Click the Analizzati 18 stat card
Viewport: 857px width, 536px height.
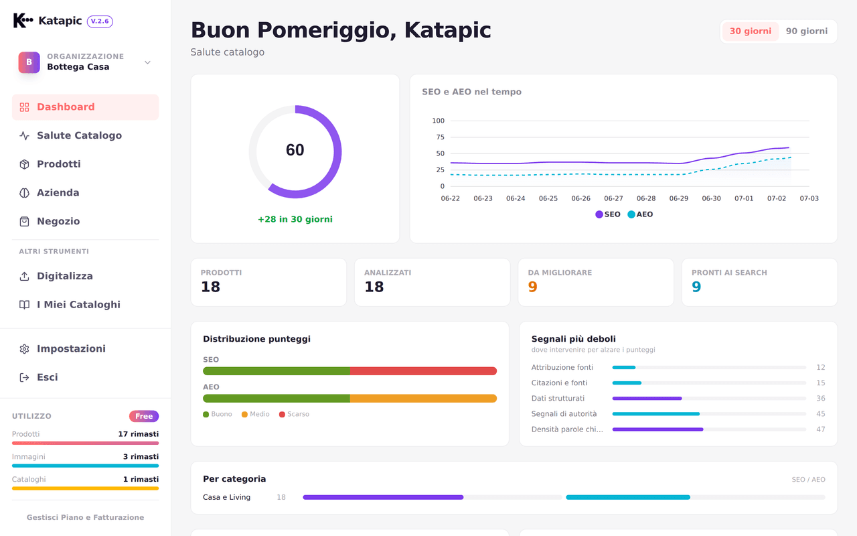click(432, 283)
